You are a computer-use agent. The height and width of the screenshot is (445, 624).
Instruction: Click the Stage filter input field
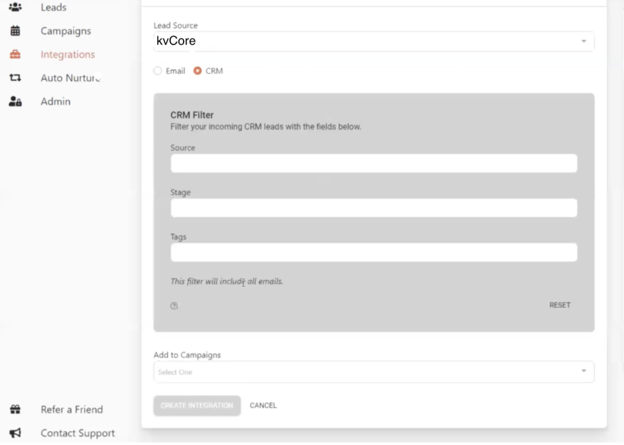(x=374, y=208)
